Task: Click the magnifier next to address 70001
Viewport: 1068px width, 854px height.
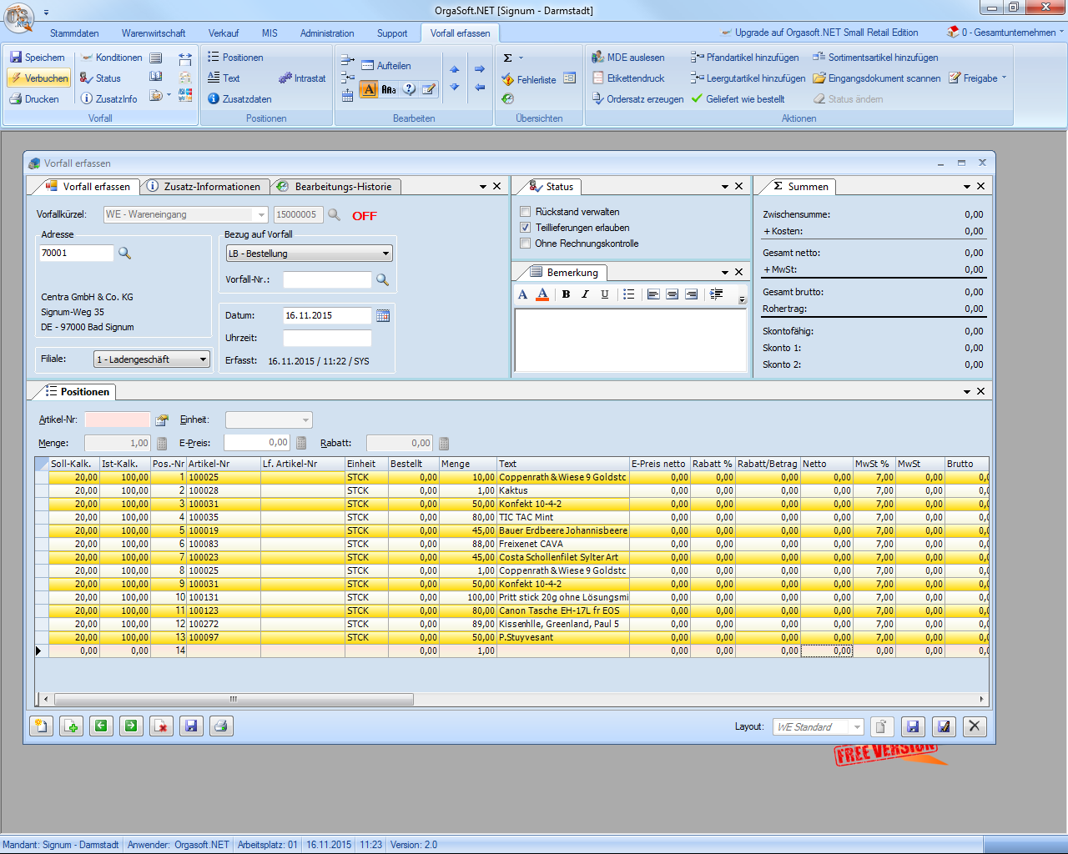Action: click(x=125, y=253)
